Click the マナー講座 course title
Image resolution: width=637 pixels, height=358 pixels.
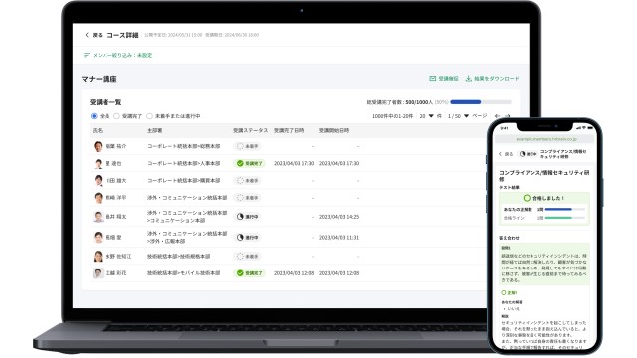(100, 79)
